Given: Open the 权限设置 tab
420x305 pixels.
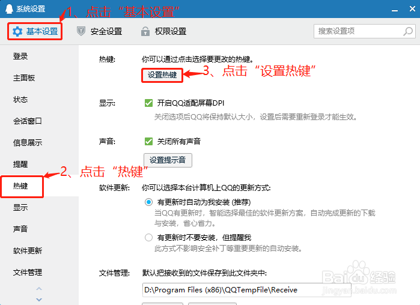Looking at the screenshot, I should (x=163, y=31).
